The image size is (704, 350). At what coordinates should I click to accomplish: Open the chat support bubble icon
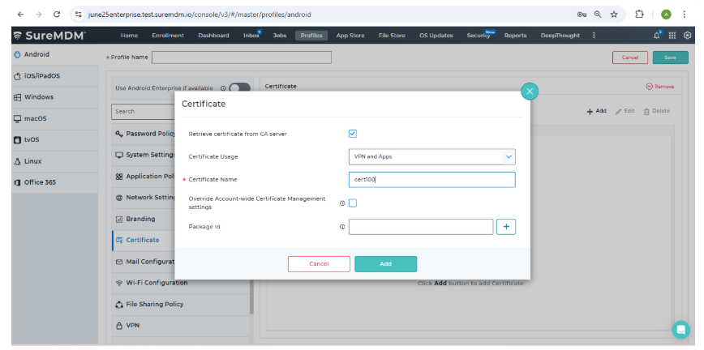[x=680, y=329]
